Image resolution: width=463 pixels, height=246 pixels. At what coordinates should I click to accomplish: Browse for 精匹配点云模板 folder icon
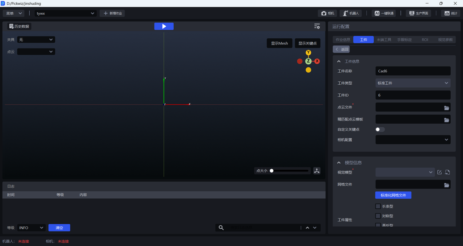tap(446, 120)
